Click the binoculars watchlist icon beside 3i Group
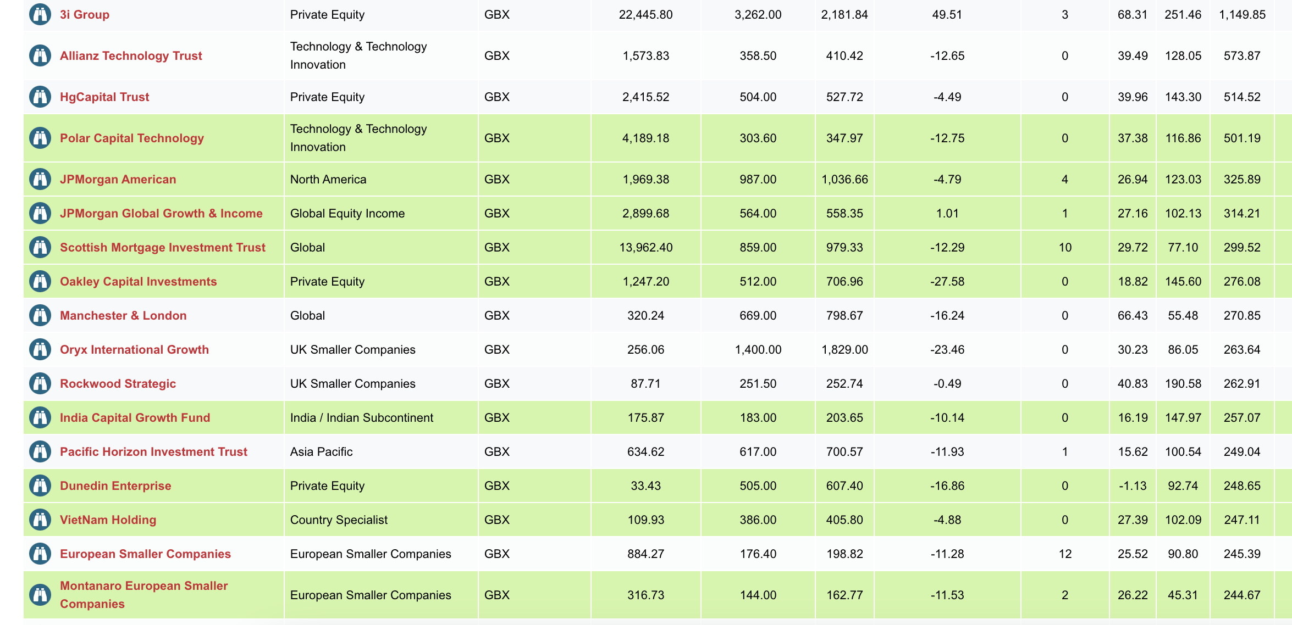Viewport: 1292px width, 625px height. 40,14
